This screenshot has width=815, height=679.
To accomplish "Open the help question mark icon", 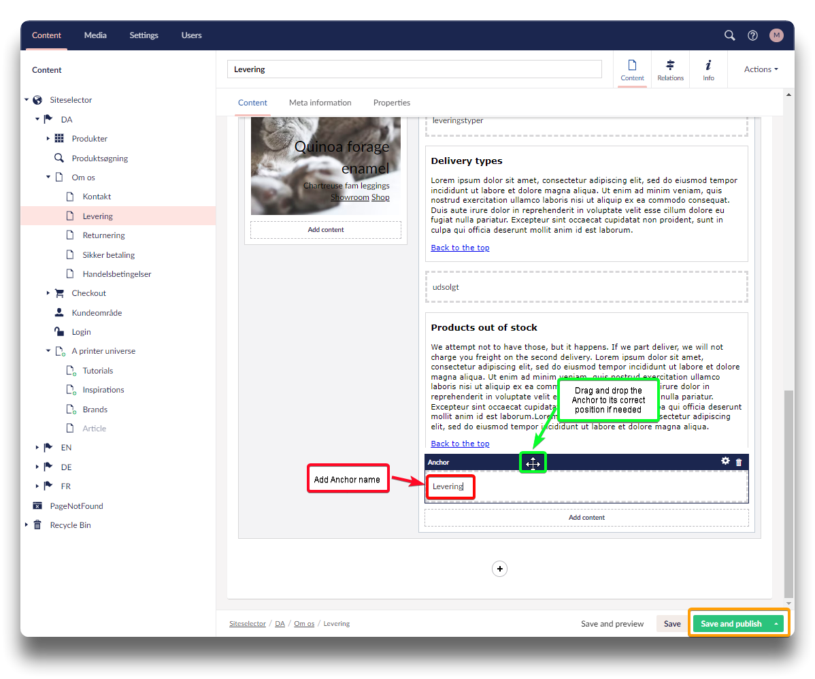I will pyautogui.click(x=752, y=35).
